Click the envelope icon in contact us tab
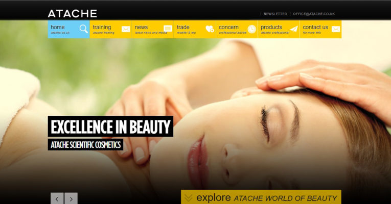This screenshot has width=391, height=204. 336,29
